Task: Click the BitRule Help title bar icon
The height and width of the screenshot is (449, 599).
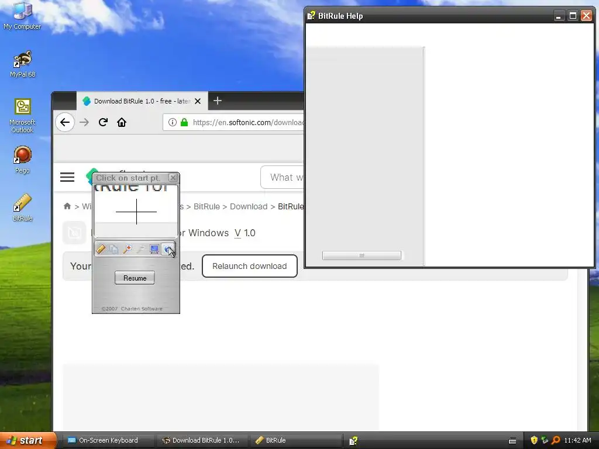Action: click(x=311, y=16)
